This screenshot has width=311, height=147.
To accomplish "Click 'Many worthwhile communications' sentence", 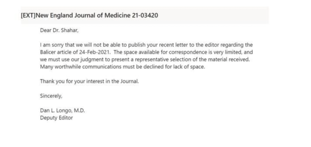I will coord(122,66).
